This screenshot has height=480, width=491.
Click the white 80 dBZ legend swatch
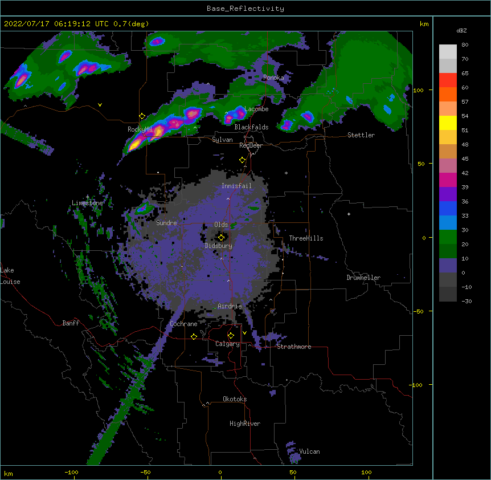(448, 52)
